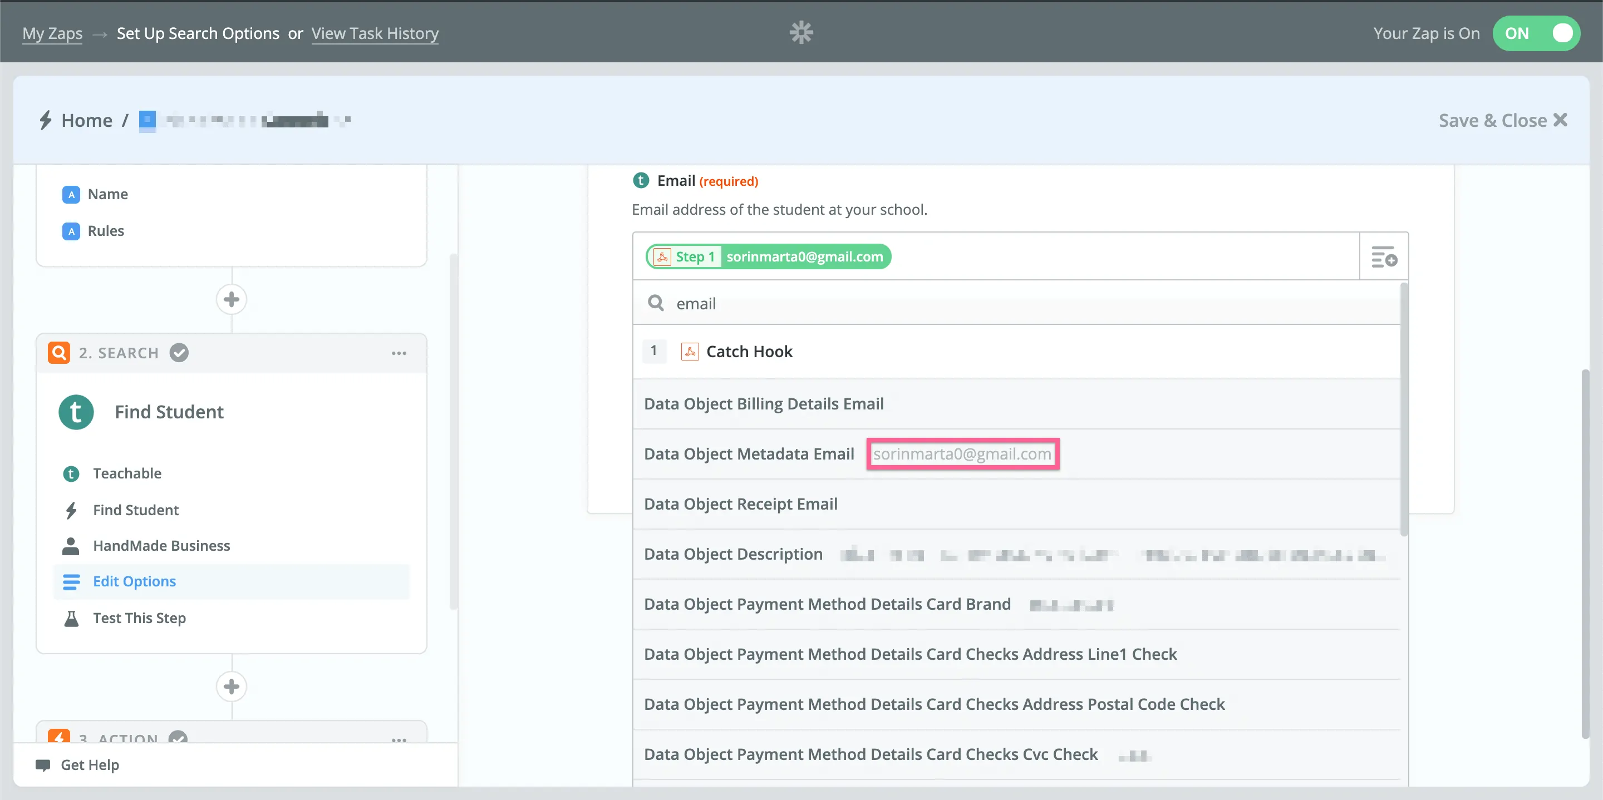Click the bolt icon beside Find Student item
The width and height of the screenshot is (1603, 800).
tap(71, 510)
